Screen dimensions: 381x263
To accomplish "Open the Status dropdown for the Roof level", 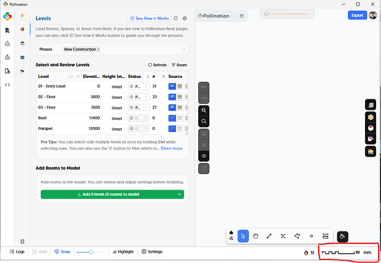I will 139,118.
